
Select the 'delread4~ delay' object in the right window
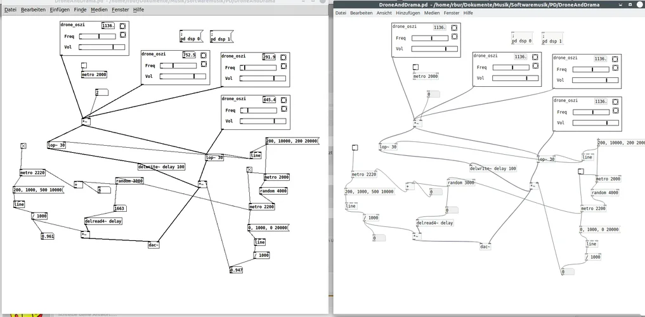pyautogui.click(x=435, y=223)
